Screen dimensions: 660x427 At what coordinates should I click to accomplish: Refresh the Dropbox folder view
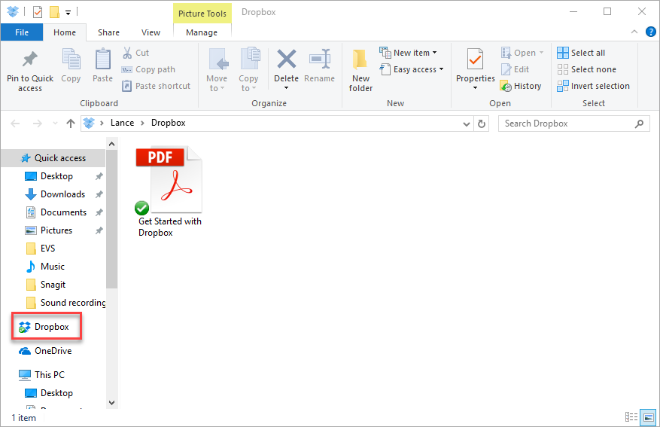[482, 124]
